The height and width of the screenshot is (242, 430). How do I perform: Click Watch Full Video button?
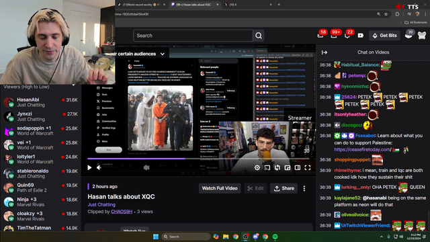[x=220, y=188]
